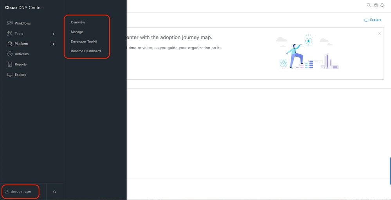Click the devops_user account name
The image size is (391, 200).
(x=21, y=191)
